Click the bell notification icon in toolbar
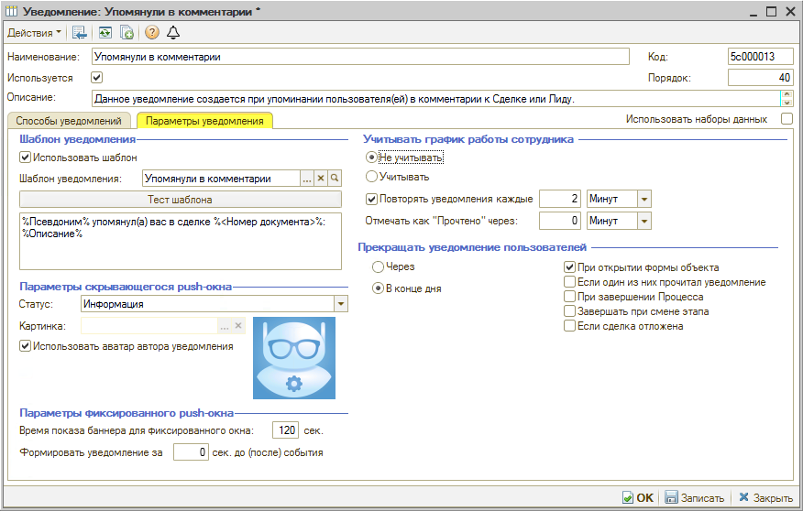This screenshot has width=803, height=511. [x=173, y=32]
